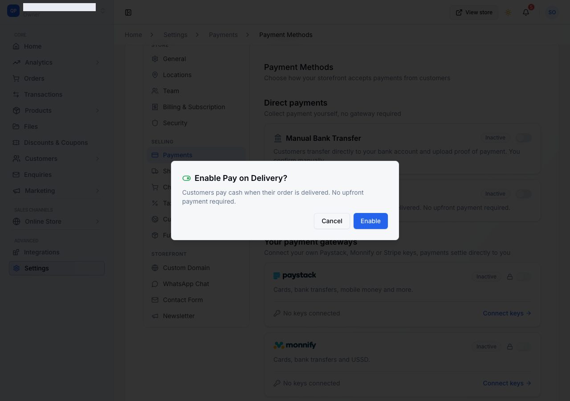Open the store switcher chevron

103,11
